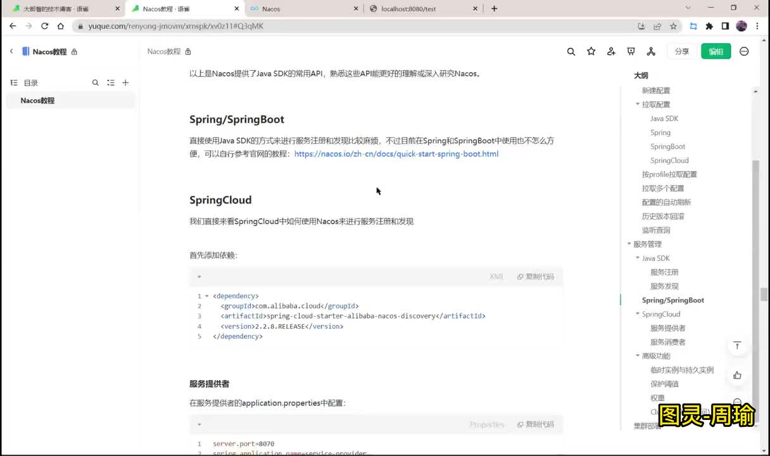Collapse the 高级功能 outline group
Screen dimensions: 770x456
click(x=638, y=355)
